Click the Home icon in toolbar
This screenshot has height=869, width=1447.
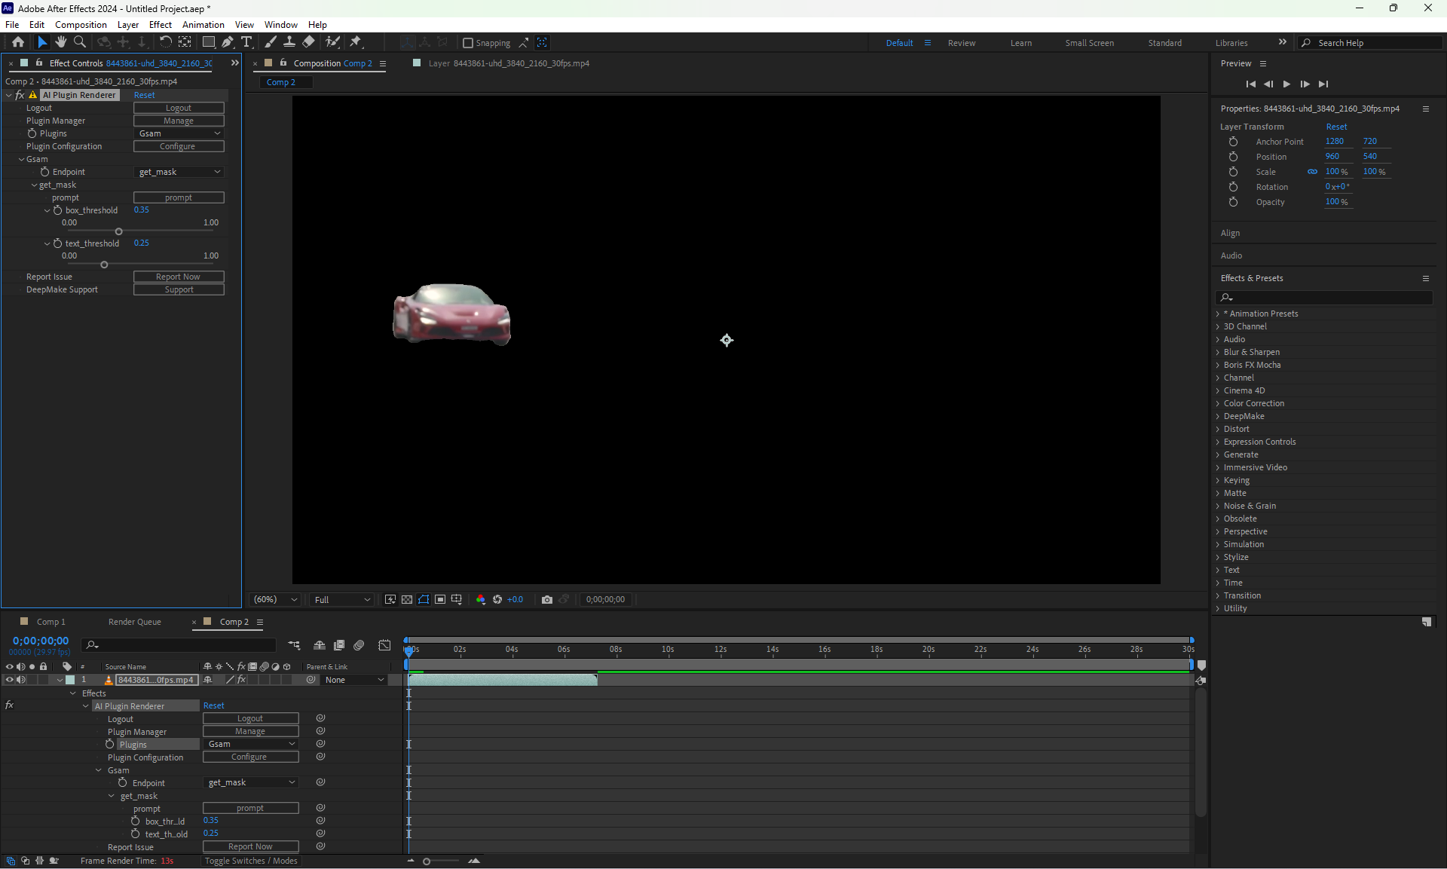click(18, 42)
